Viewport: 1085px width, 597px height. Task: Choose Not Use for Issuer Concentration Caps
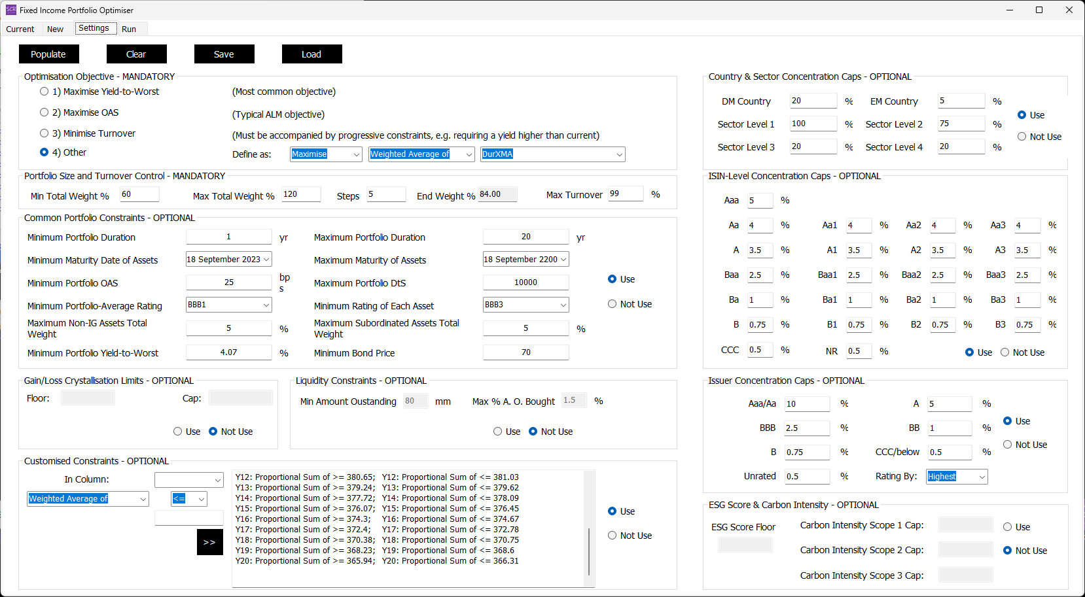1008,445
